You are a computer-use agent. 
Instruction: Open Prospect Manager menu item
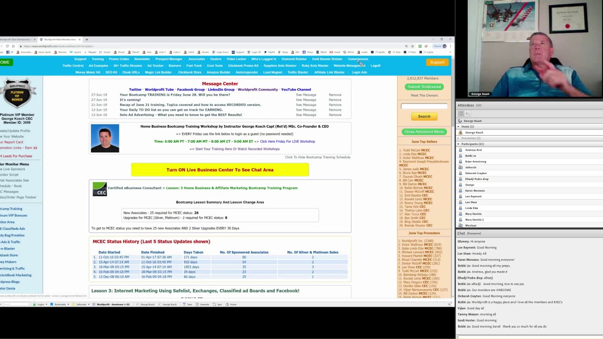coord(169,59)
